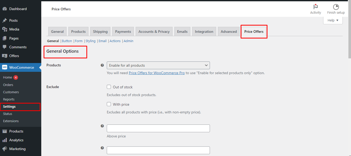
Task: Click the Posts pin icon
Action: [x=5, y=20]
